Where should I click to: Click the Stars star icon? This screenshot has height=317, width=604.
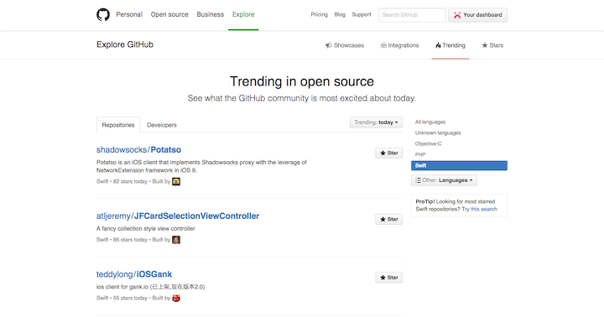pos(485,45)
